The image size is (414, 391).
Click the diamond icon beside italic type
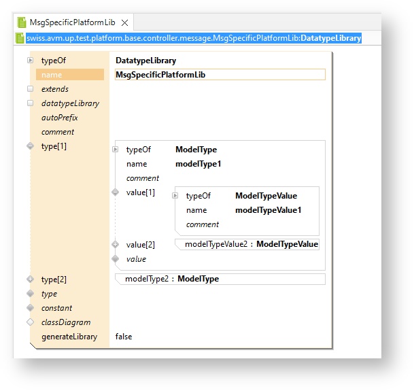(x=30, y=294)
